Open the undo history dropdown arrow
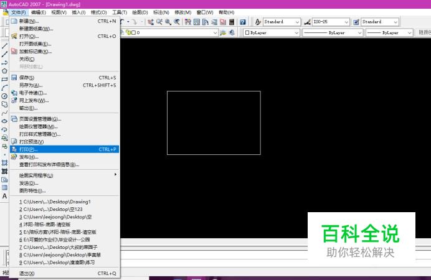 pos(128,22)
